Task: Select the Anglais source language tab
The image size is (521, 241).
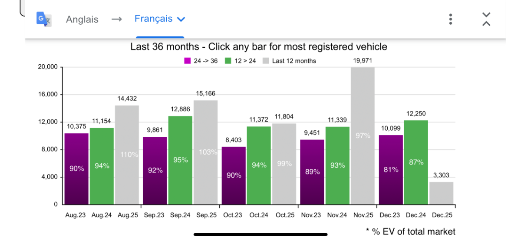Action: (82, 20)
